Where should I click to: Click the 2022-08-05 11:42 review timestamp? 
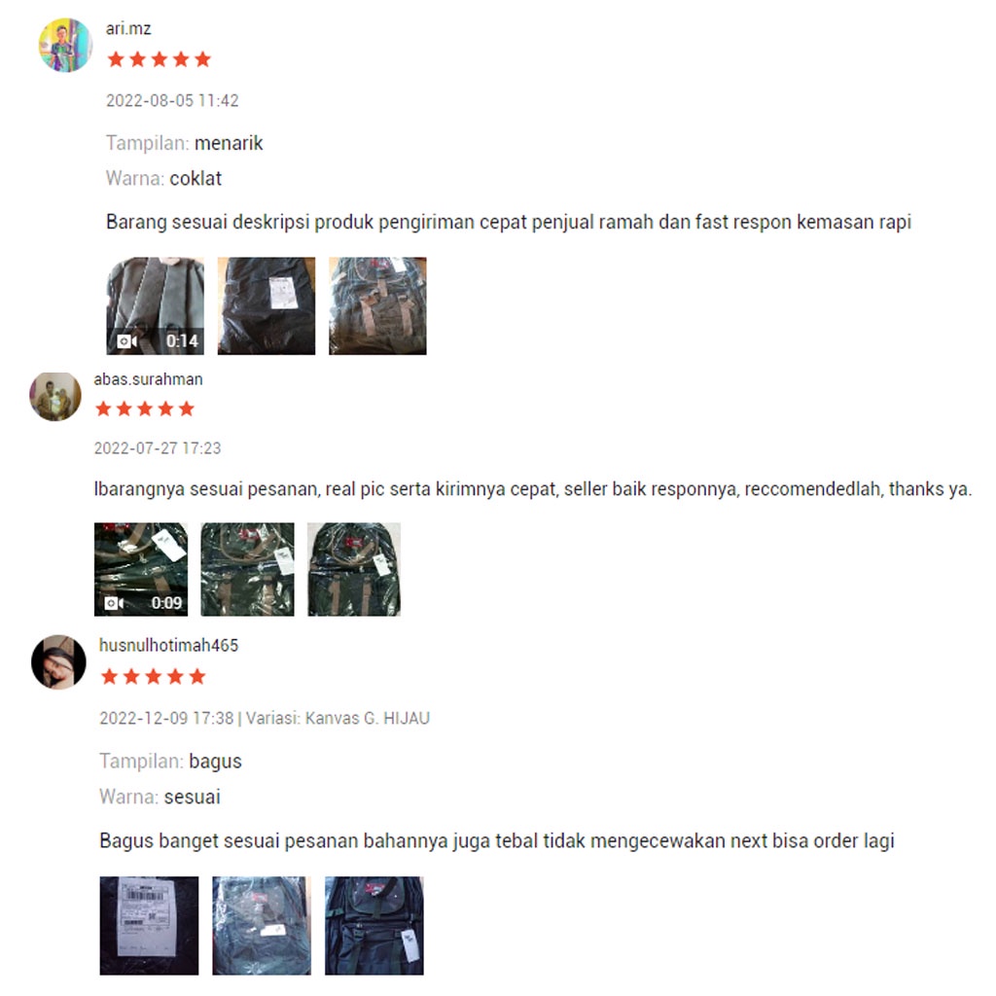coord(172,101)
